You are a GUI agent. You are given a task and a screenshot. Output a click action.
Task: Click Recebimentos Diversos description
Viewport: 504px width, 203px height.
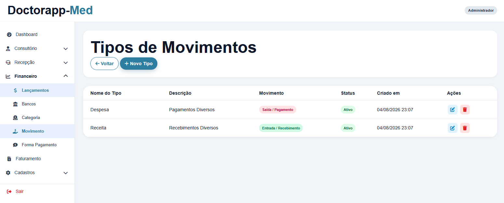pos(193,128)
